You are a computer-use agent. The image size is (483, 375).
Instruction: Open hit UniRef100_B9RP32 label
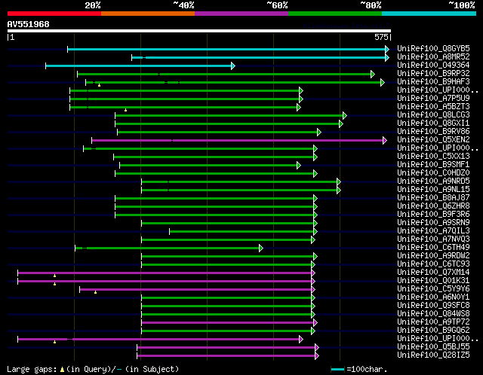pos(433,74)
